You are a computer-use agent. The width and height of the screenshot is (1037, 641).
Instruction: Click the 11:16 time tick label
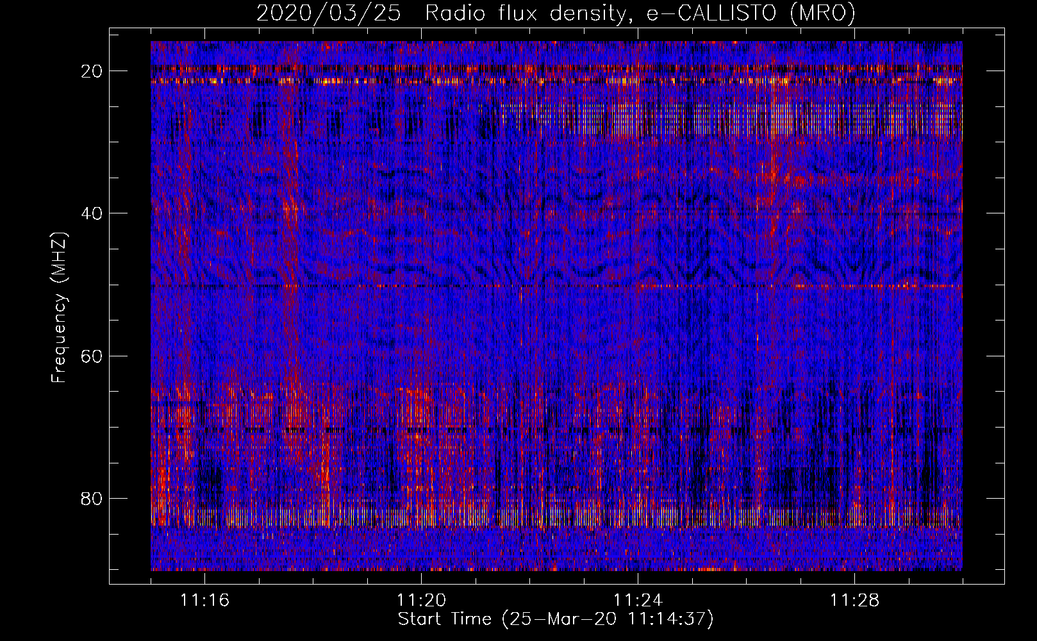(x=204, y=601)
